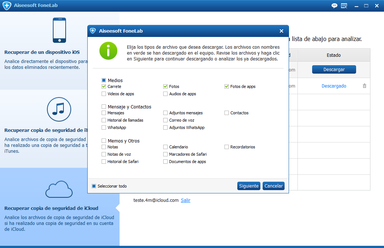This screenshot has height=248, width=384.
Task: Click the Cancelar button
Action: (x=274, y=186)
